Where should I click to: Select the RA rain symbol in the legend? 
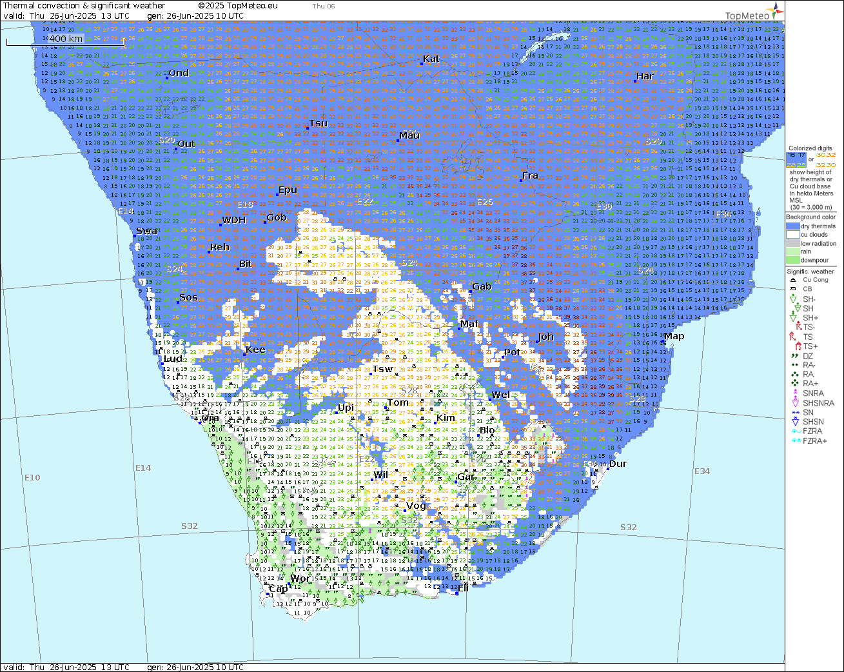tap(794, 374)
